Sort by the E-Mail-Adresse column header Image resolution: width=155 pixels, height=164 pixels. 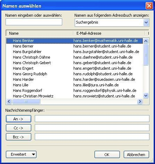pos(109,33)
